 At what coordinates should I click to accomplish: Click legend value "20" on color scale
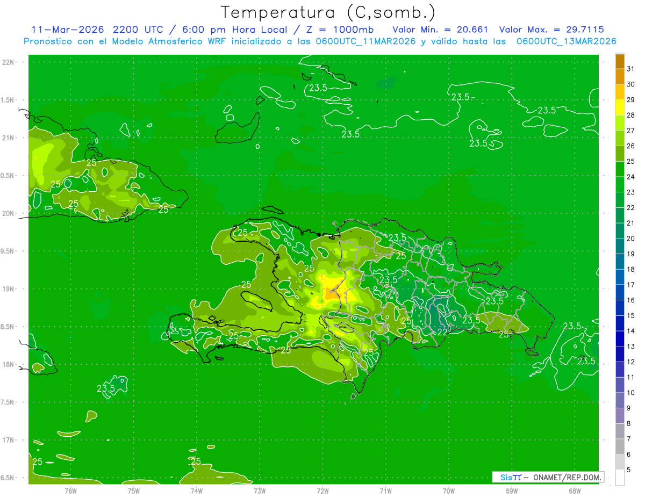tap(630, 239)
